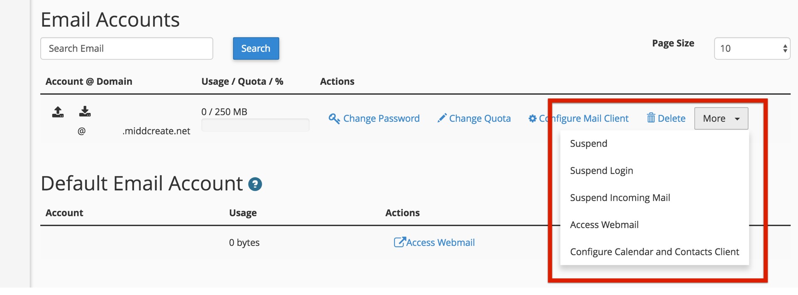The image size is (798, 295).
Task: Open Configure Calendar and Contacts Client
Action: (654, 252)
